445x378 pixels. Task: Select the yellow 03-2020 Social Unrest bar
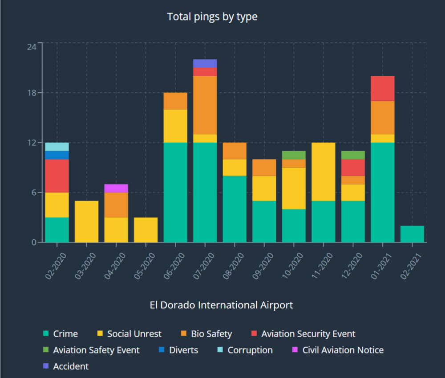86,222
